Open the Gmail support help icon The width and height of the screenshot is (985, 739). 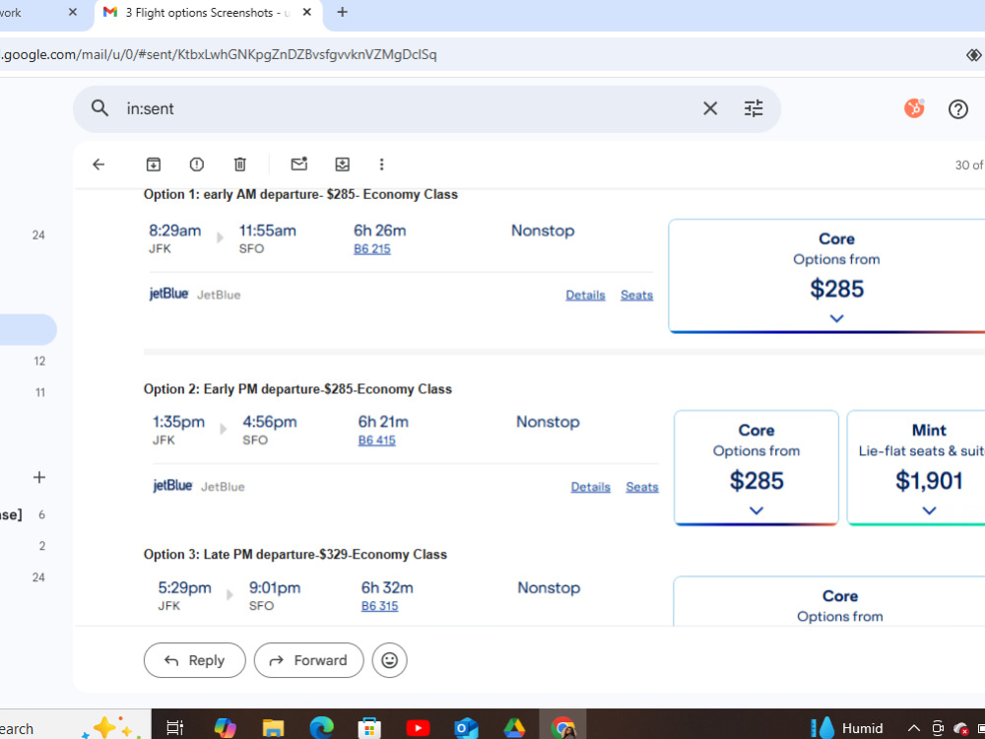click(x=958, y=109)
